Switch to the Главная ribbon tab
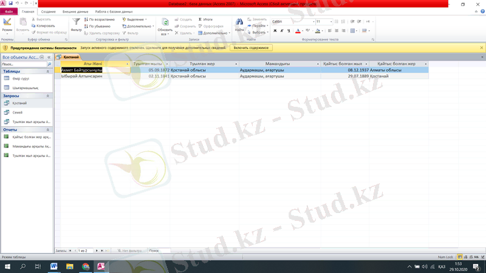Screen dimensions: 486x273 (28, 12)
